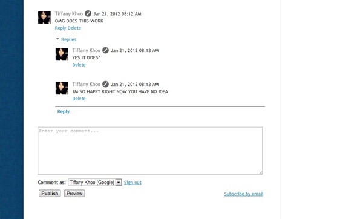This screenshot has width=363, height=219.
Task: Click the Replies label link
Action: [69, 39]
